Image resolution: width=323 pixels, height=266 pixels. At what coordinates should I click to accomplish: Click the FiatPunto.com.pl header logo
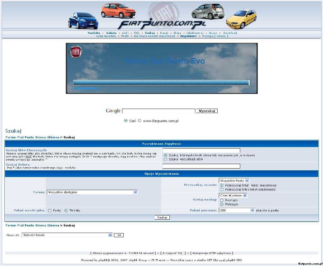click(x=162, y=24)
